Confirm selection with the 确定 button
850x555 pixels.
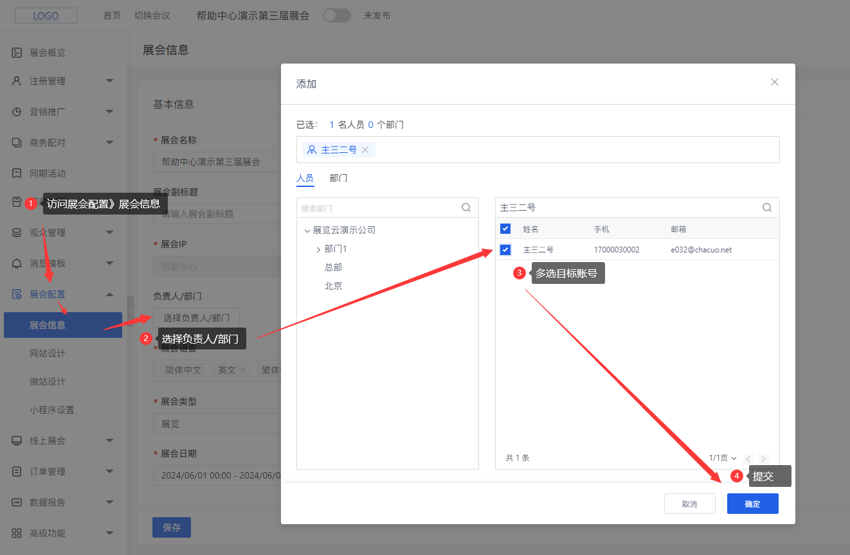(752, 504)
